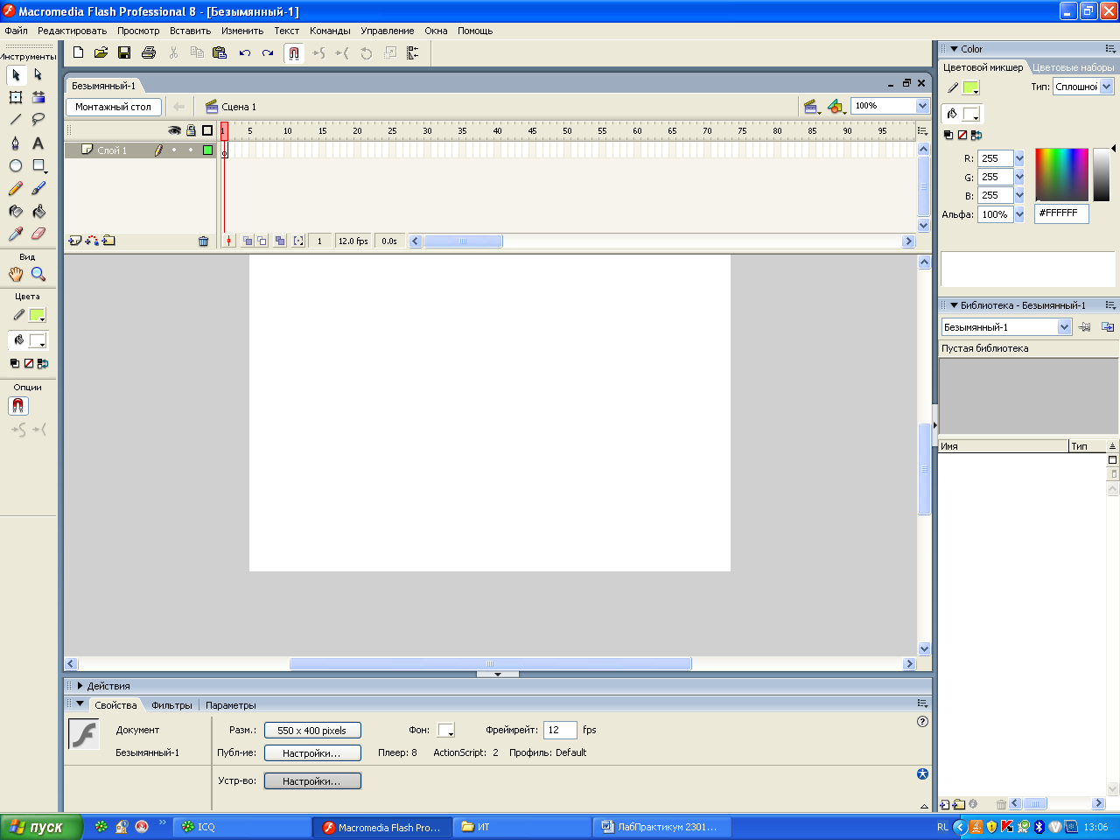Click the пуск Start button

41,827
